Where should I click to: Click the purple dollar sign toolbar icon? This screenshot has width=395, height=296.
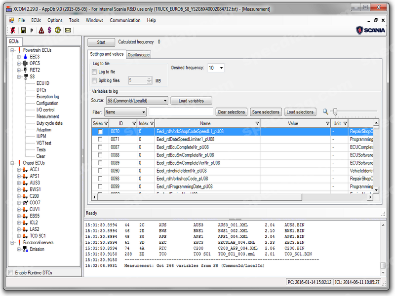(49, 30)
